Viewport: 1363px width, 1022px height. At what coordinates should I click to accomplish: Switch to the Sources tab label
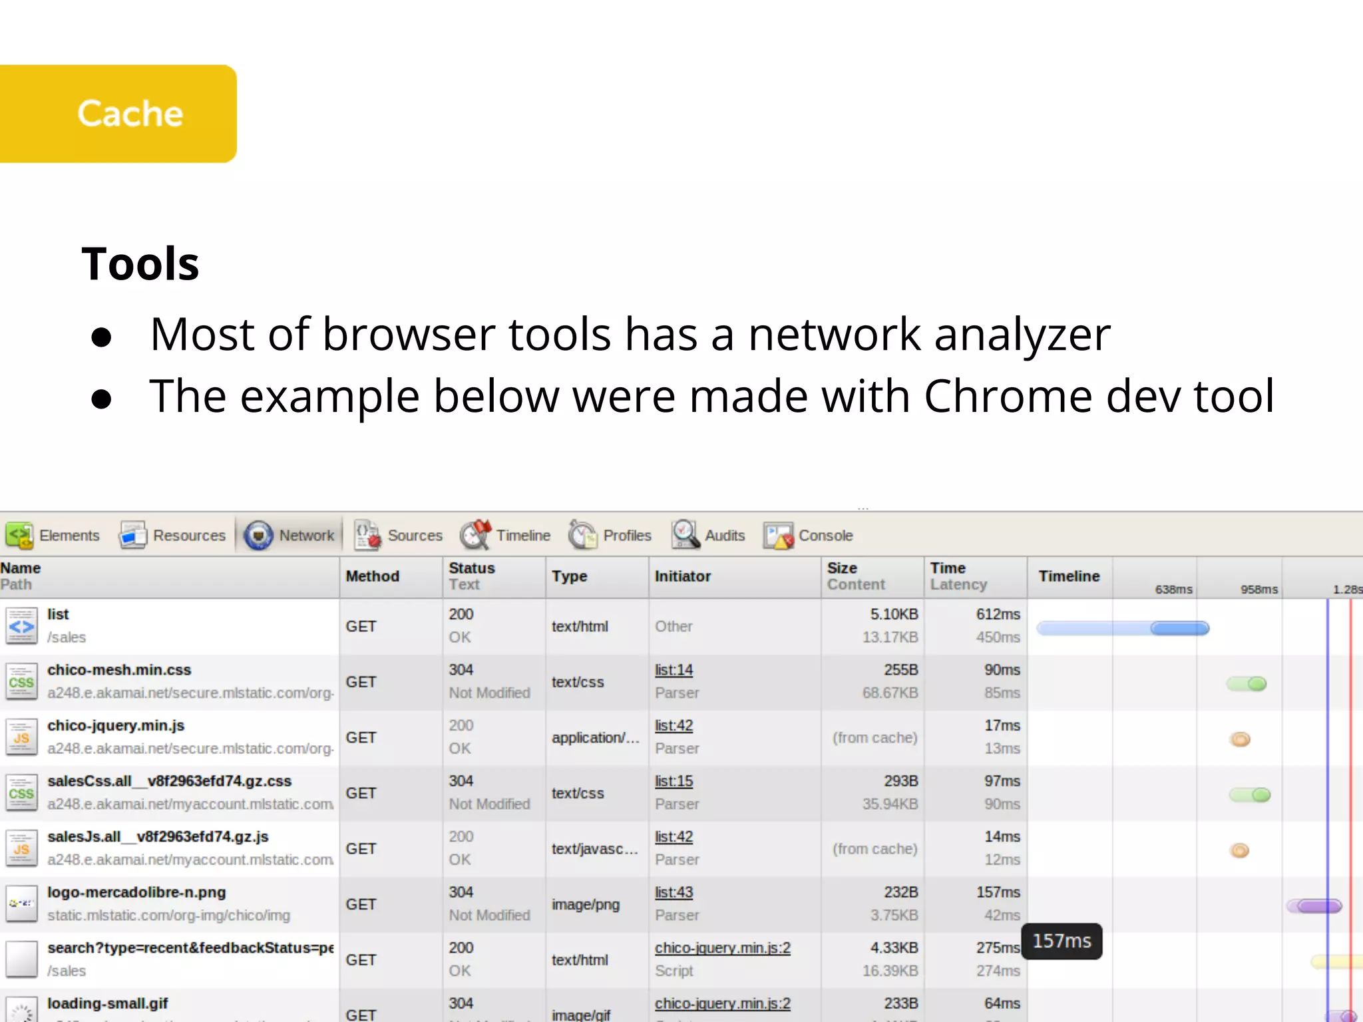(415, 536)
